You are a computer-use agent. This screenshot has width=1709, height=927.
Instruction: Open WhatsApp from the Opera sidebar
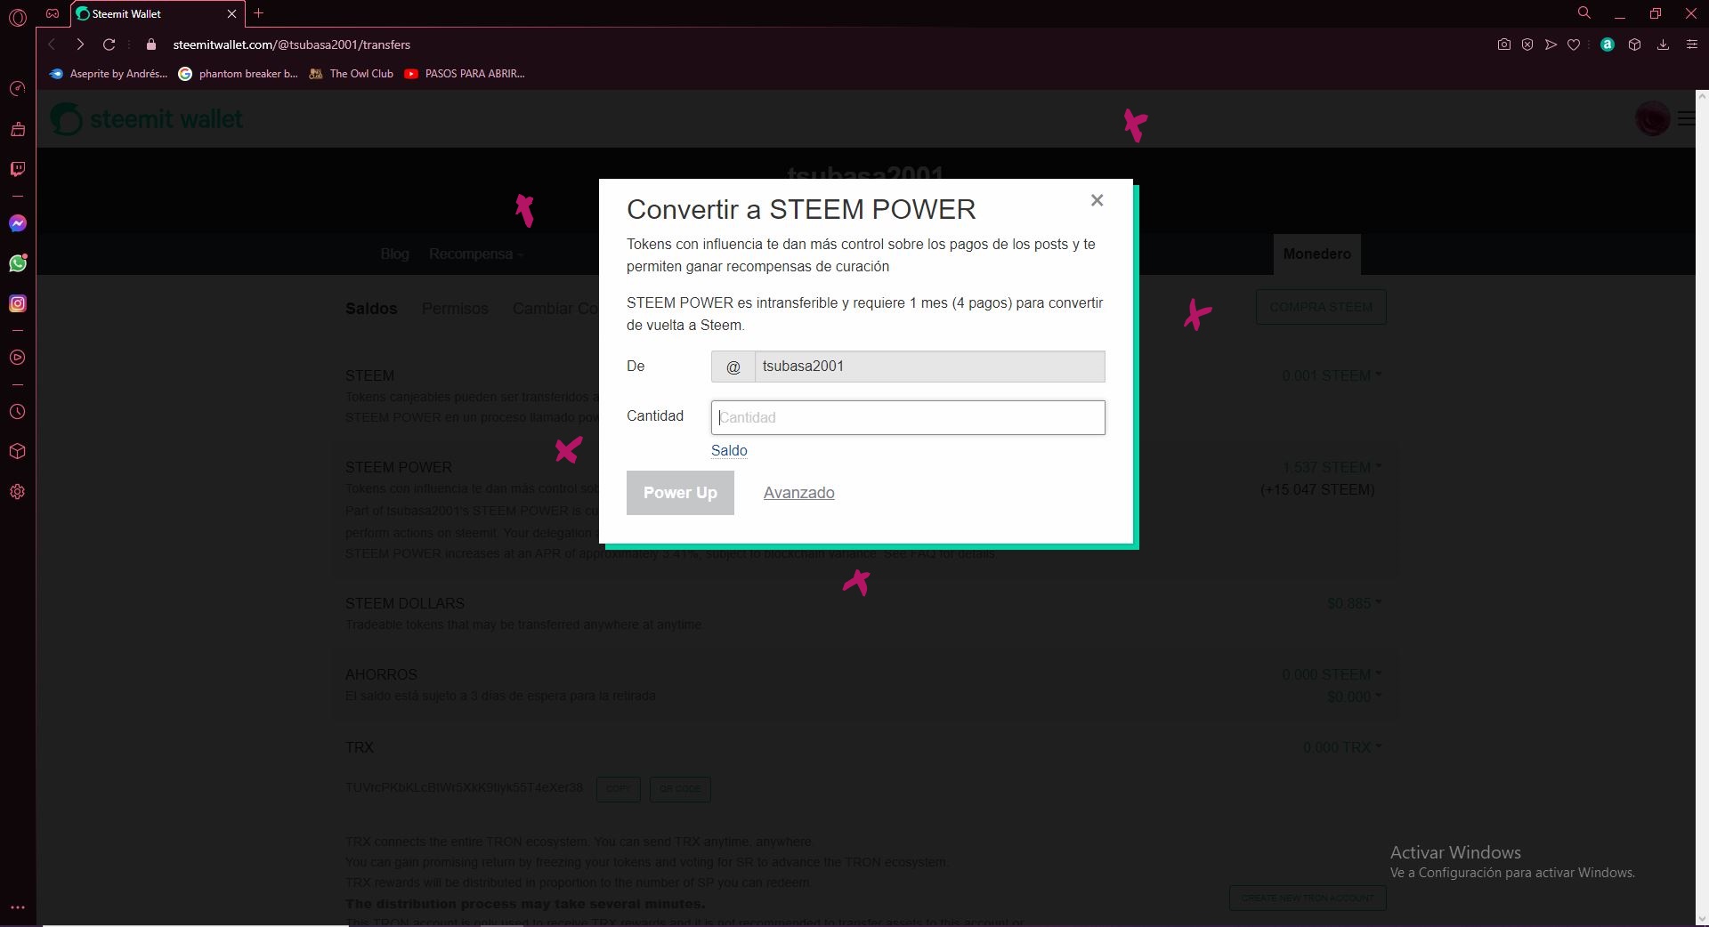(x=17, y=263)
